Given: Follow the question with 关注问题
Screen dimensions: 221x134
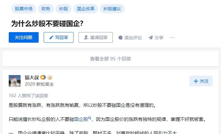Looking at the screenshot, I should click(x=24, y=37).
